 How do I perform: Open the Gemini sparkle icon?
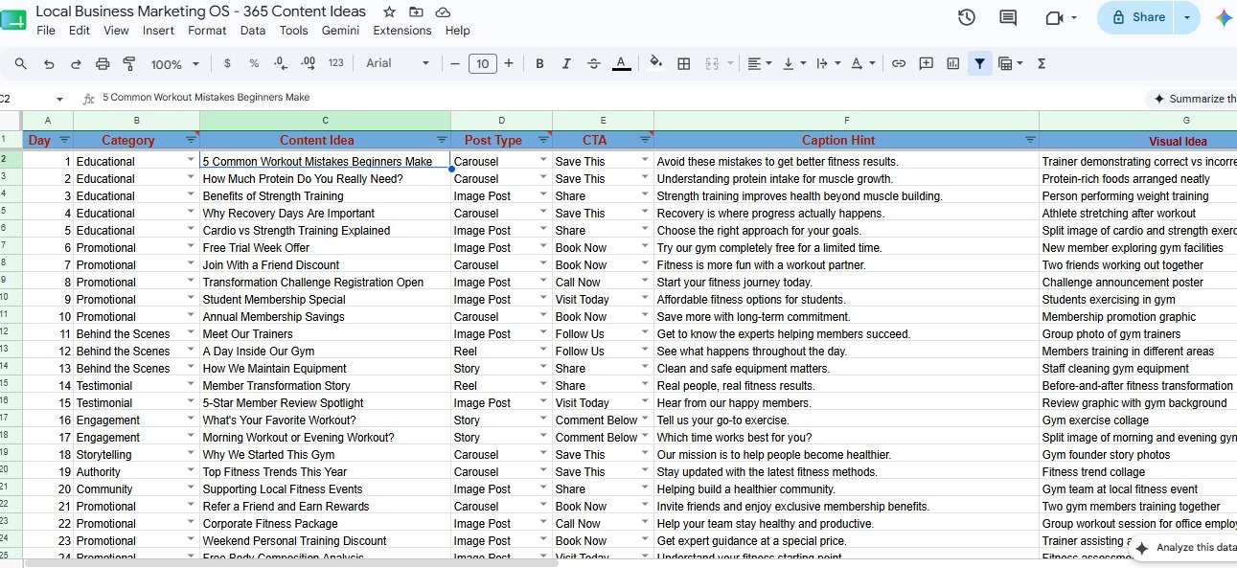1224,17
